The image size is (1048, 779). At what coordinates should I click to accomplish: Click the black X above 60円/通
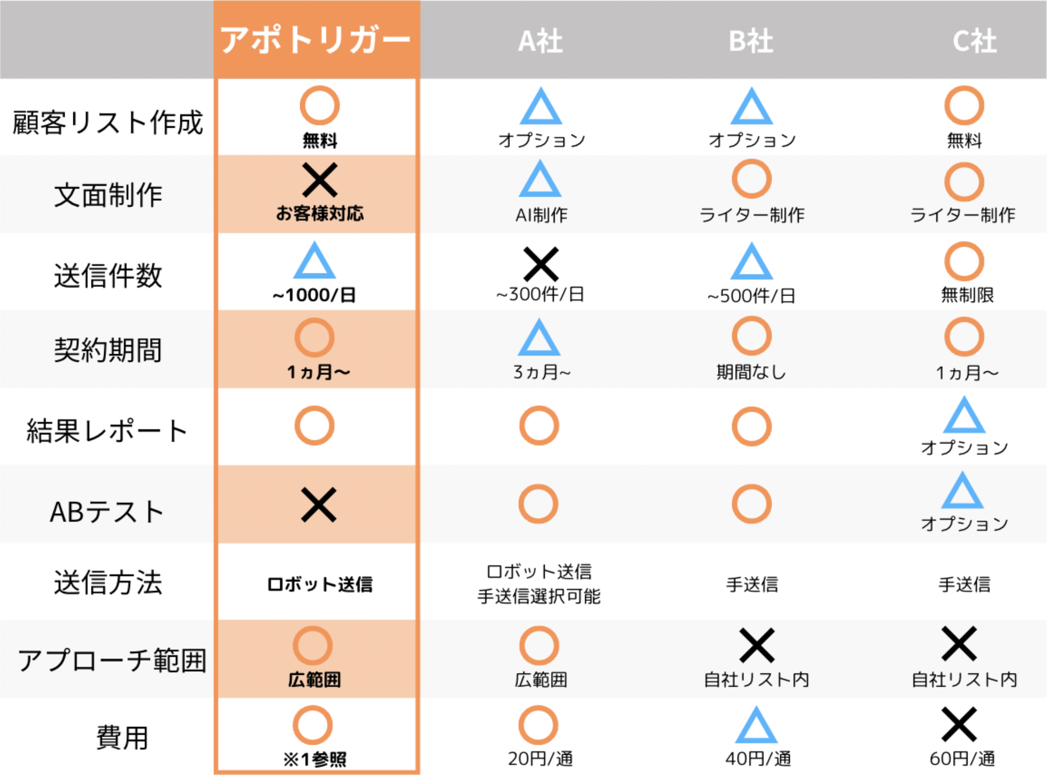tap(959, 724)
